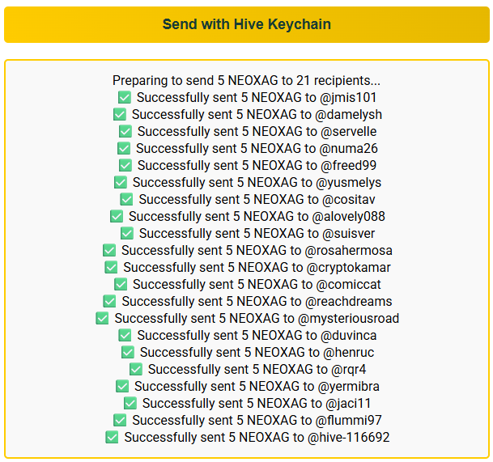Click green checkmark icon for @hive-116692
The height and width of the screenshot is (462, 493).
112,437
